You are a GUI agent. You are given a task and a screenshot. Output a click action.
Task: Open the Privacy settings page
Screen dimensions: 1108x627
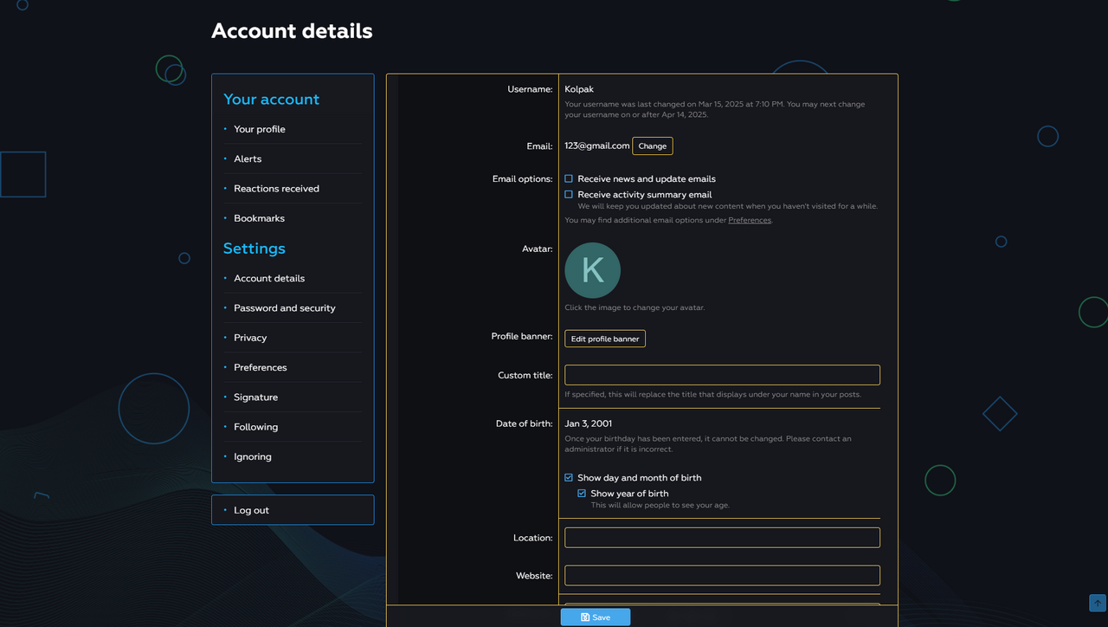[x=250, y=338]
